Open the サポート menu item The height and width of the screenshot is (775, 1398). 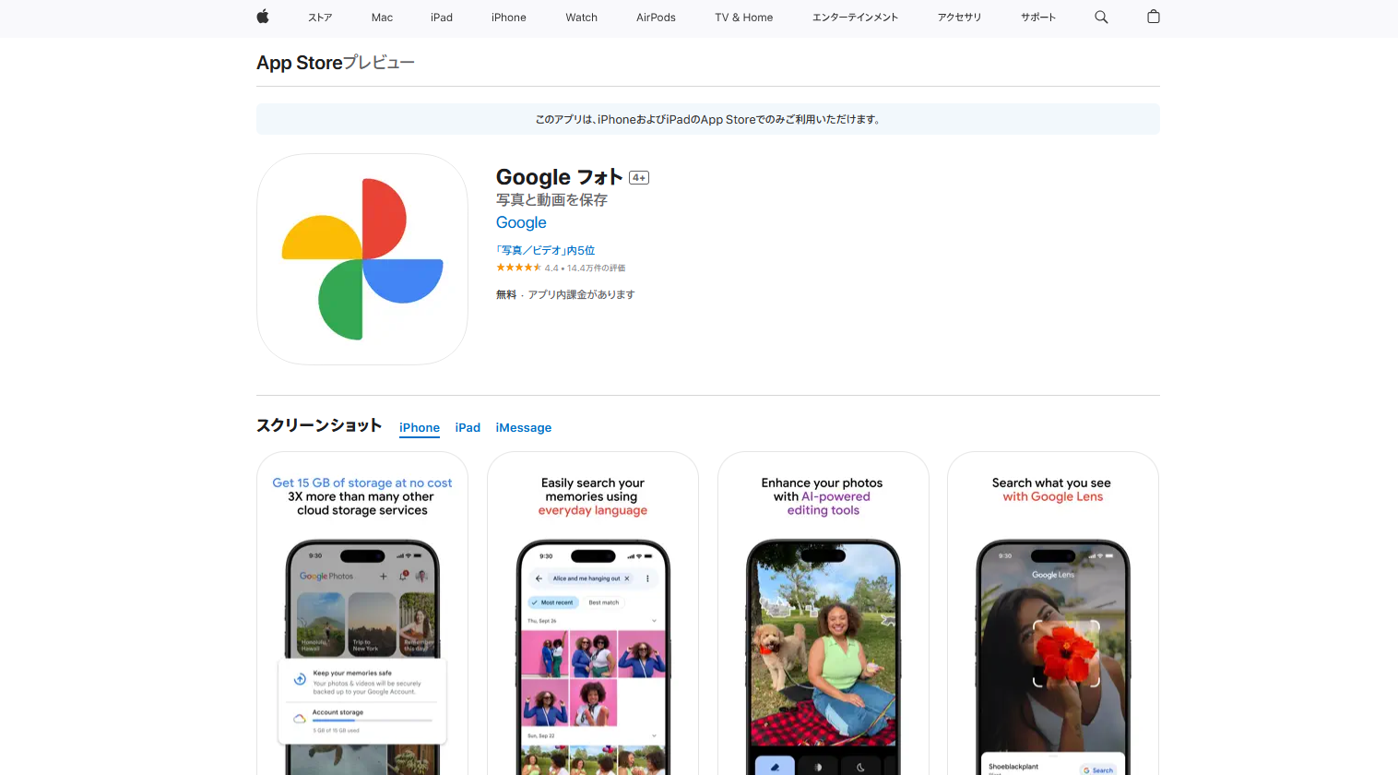click(x=1037, y=17)
